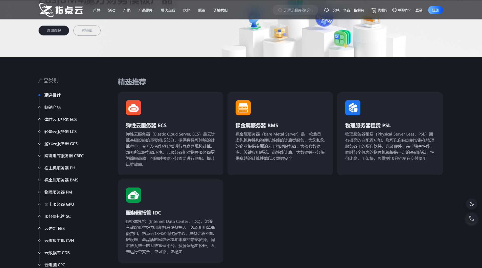Select 弹性云服务器 ECS category
The height and width of the screenshot is (268, 482).
pos(60,119)
